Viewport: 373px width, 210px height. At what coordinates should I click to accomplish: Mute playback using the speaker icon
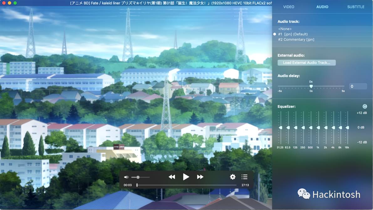click(x=126, y=177)
